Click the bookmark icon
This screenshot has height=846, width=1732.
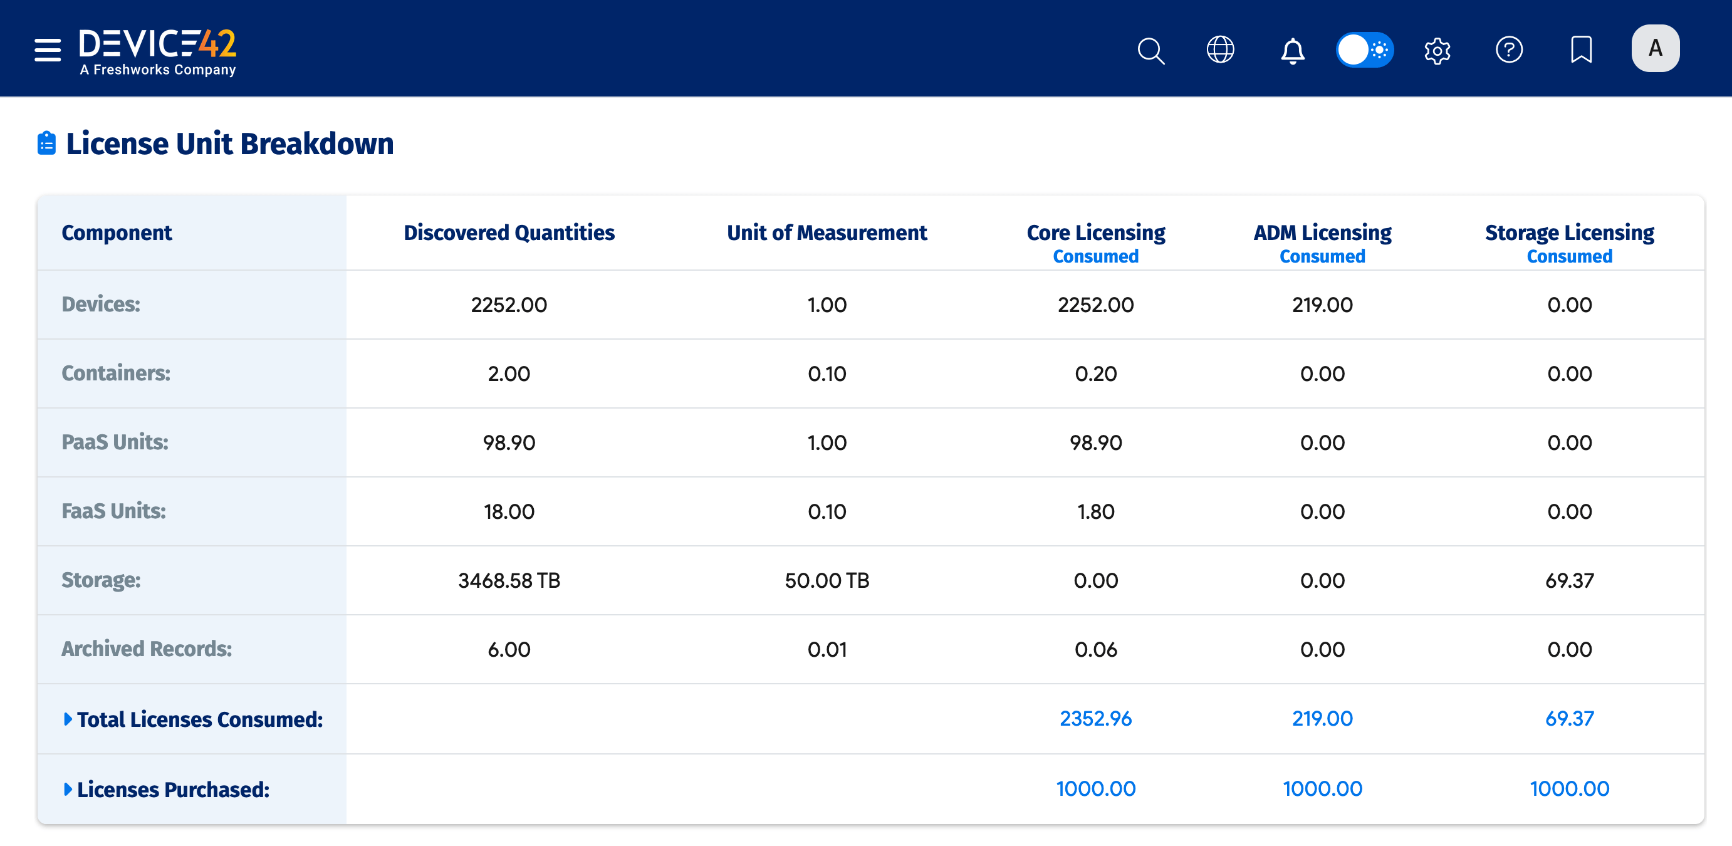pyautogui.click(x=1581, y=50)
